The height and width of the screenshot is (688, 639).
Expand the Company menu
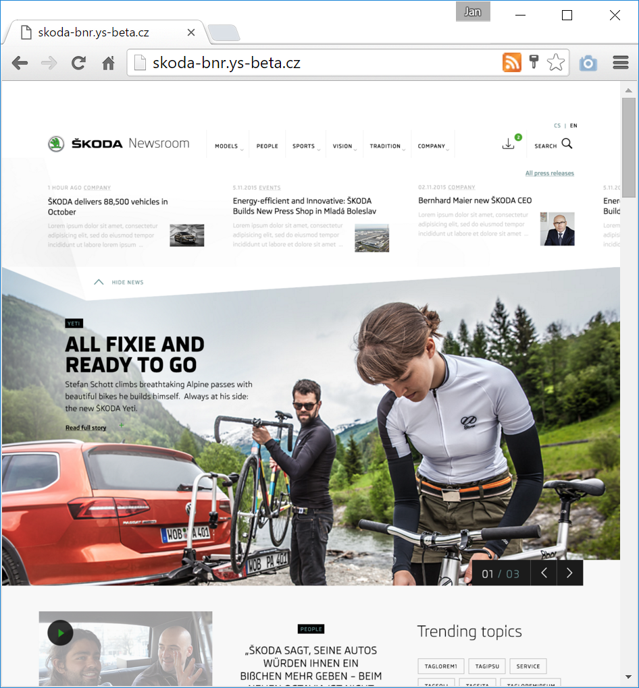click(x=434, y=146)
